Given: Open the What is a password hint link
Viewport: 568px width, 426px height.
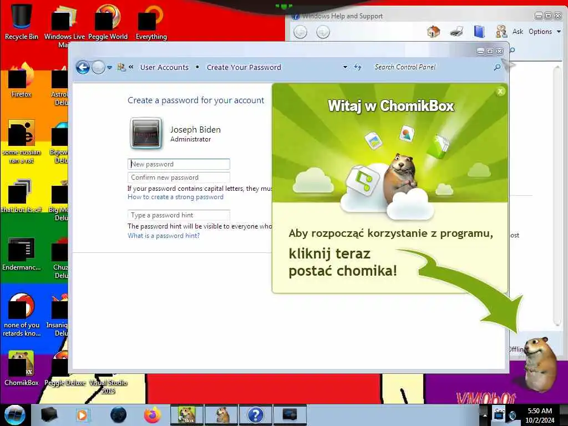Looking at the screenshot, I should [x=164, y=236].
